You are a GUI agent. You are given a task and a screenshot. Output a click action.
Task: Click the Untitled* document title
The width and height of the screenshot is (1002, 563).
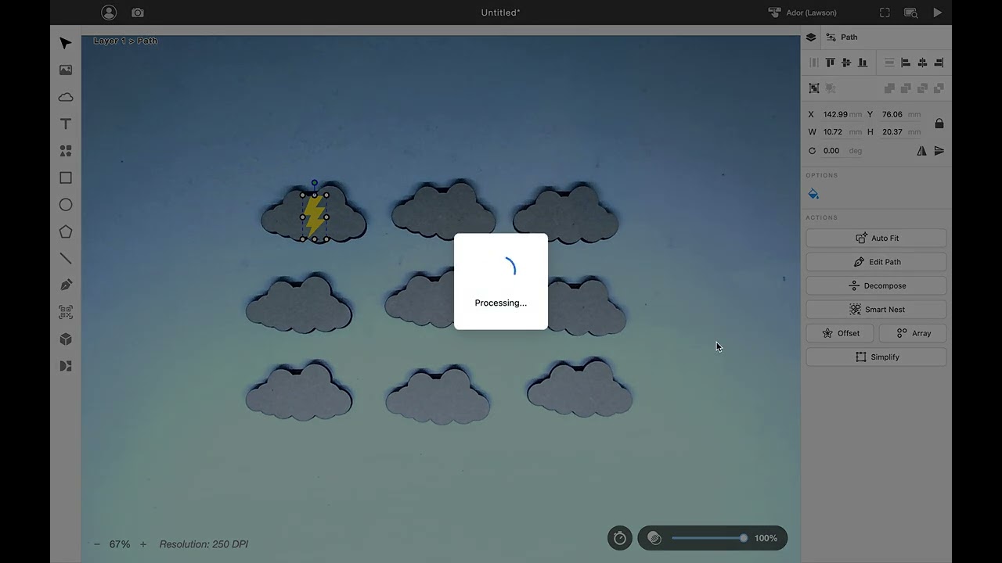tap(501, 13)
